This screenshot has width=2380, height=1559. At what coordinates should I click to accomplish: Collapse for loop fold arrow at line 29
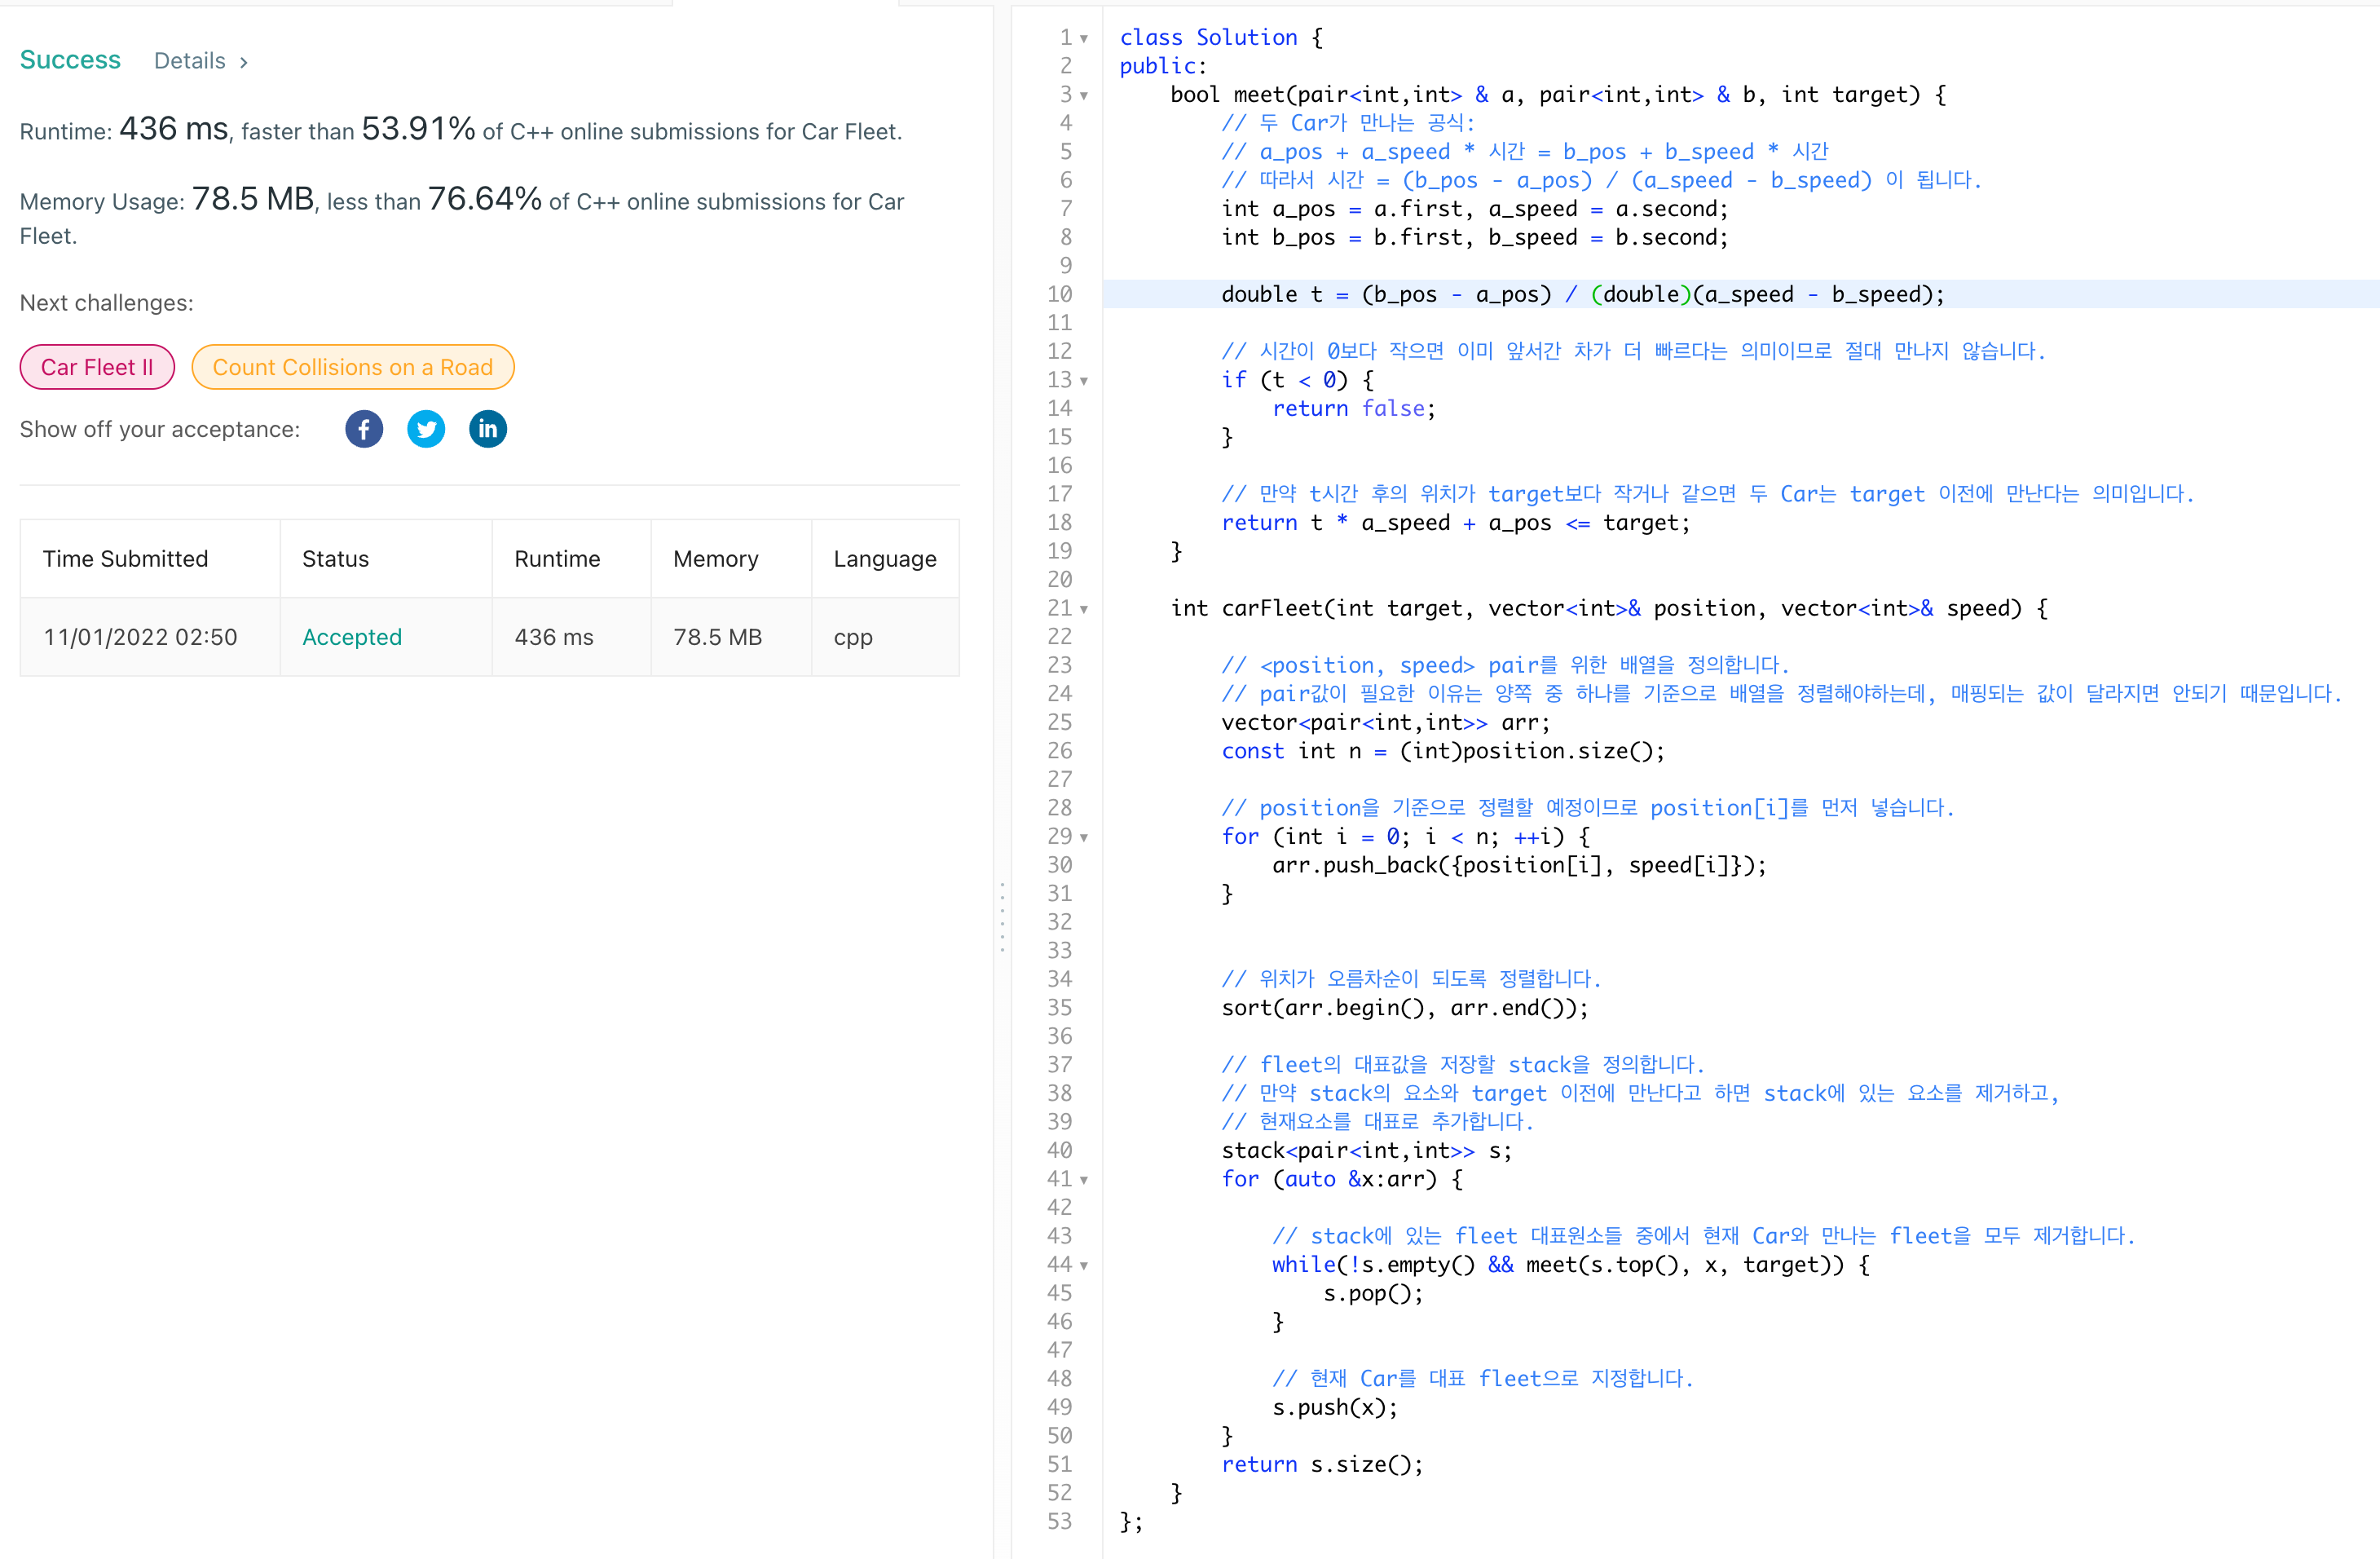coord(1084,837)
